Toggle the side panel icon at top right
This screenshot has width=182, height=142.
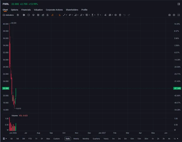[x=179, y=4]
